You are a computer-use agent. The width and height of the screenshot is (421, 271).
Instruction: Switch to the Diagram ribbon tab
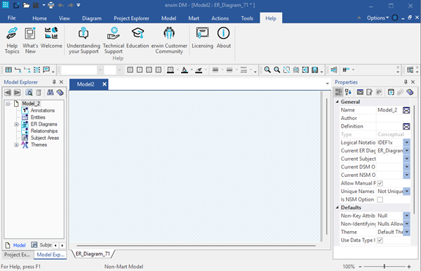92,18
